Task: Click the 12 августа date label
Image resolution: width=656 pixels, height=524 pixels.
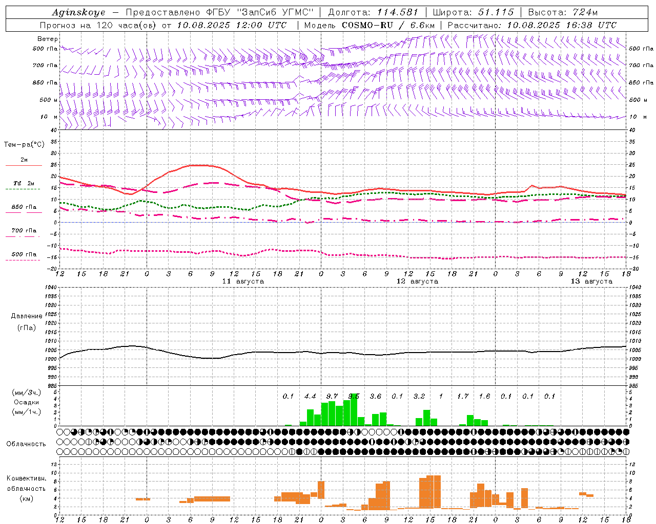Action: tap(417, 281)
